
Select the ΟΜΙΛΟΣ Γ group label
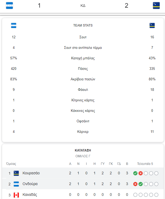pos(83,156)
